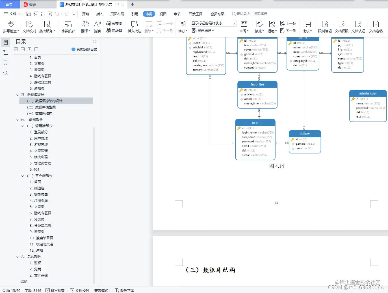Screen dimensions: 388x293
Task: Toggle 文档校对 in the status bar
Action: 79,290
